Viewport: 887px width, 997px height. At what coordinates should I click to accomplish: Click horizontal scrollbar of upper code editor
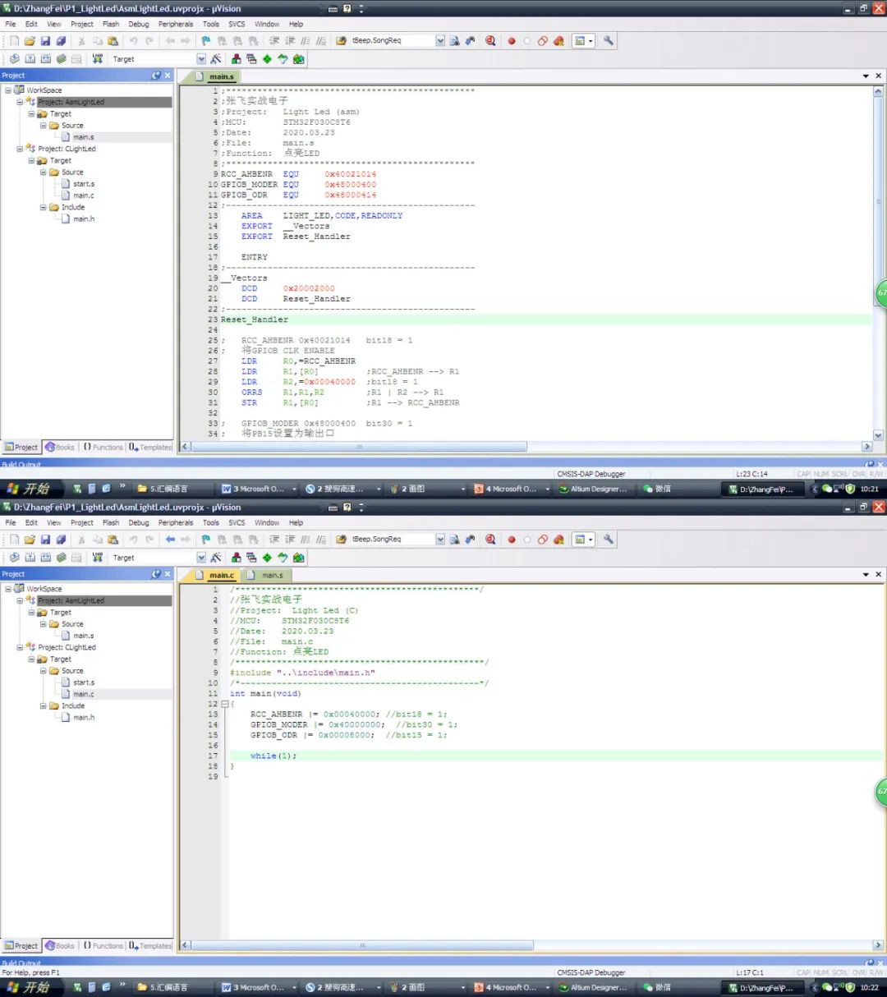pyautogui.click(x=359, y=447)
